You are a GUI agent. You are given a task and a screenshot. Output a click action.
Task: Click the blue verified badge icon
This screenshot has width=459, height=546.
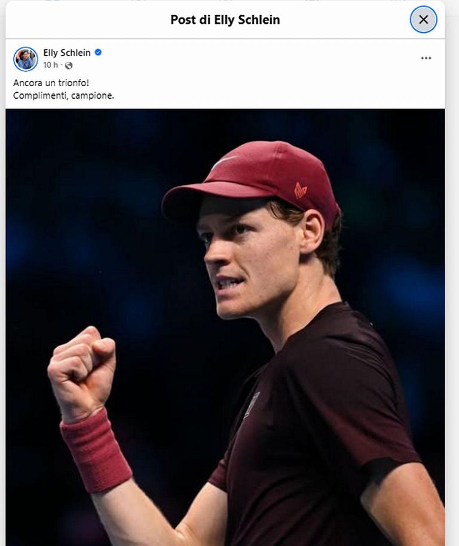tap(98, 53)
